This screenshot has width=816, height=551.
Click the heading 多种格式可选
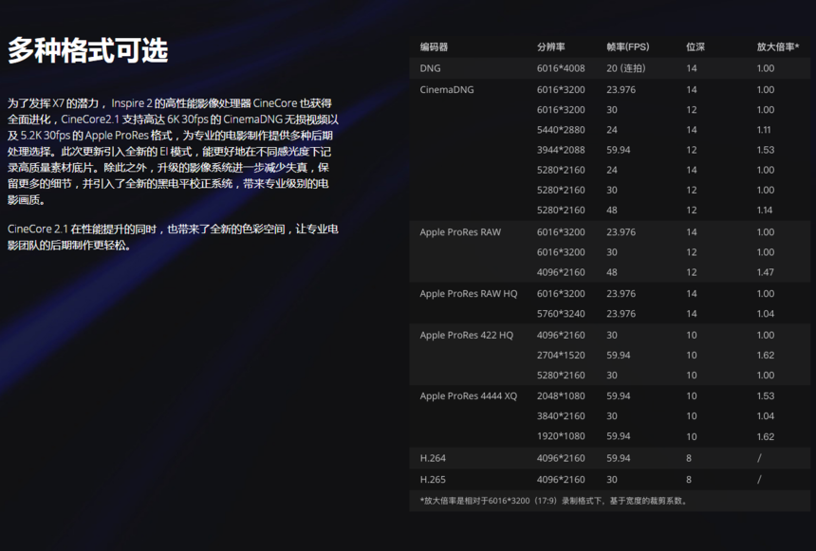click(x=87, y=50)
